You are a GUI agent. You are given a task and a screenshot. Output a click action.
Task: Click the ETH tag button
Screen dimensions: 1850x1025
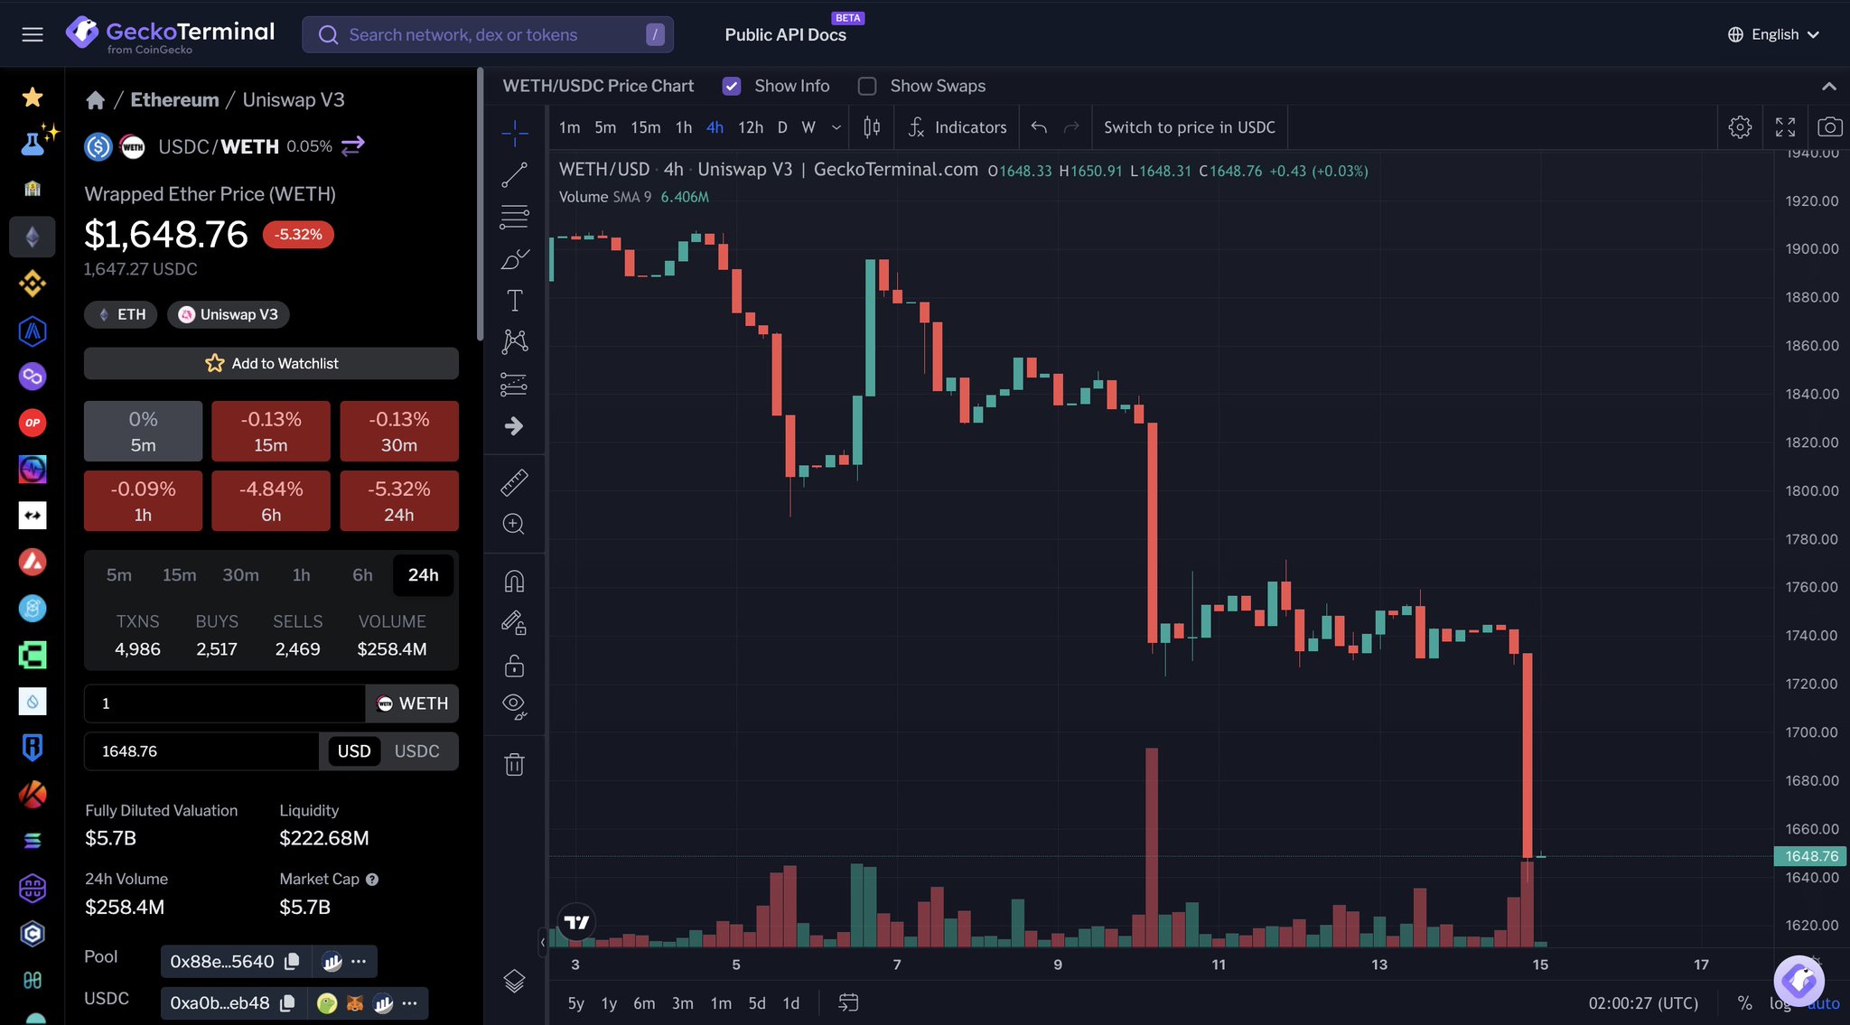click(x=121, y=314)
